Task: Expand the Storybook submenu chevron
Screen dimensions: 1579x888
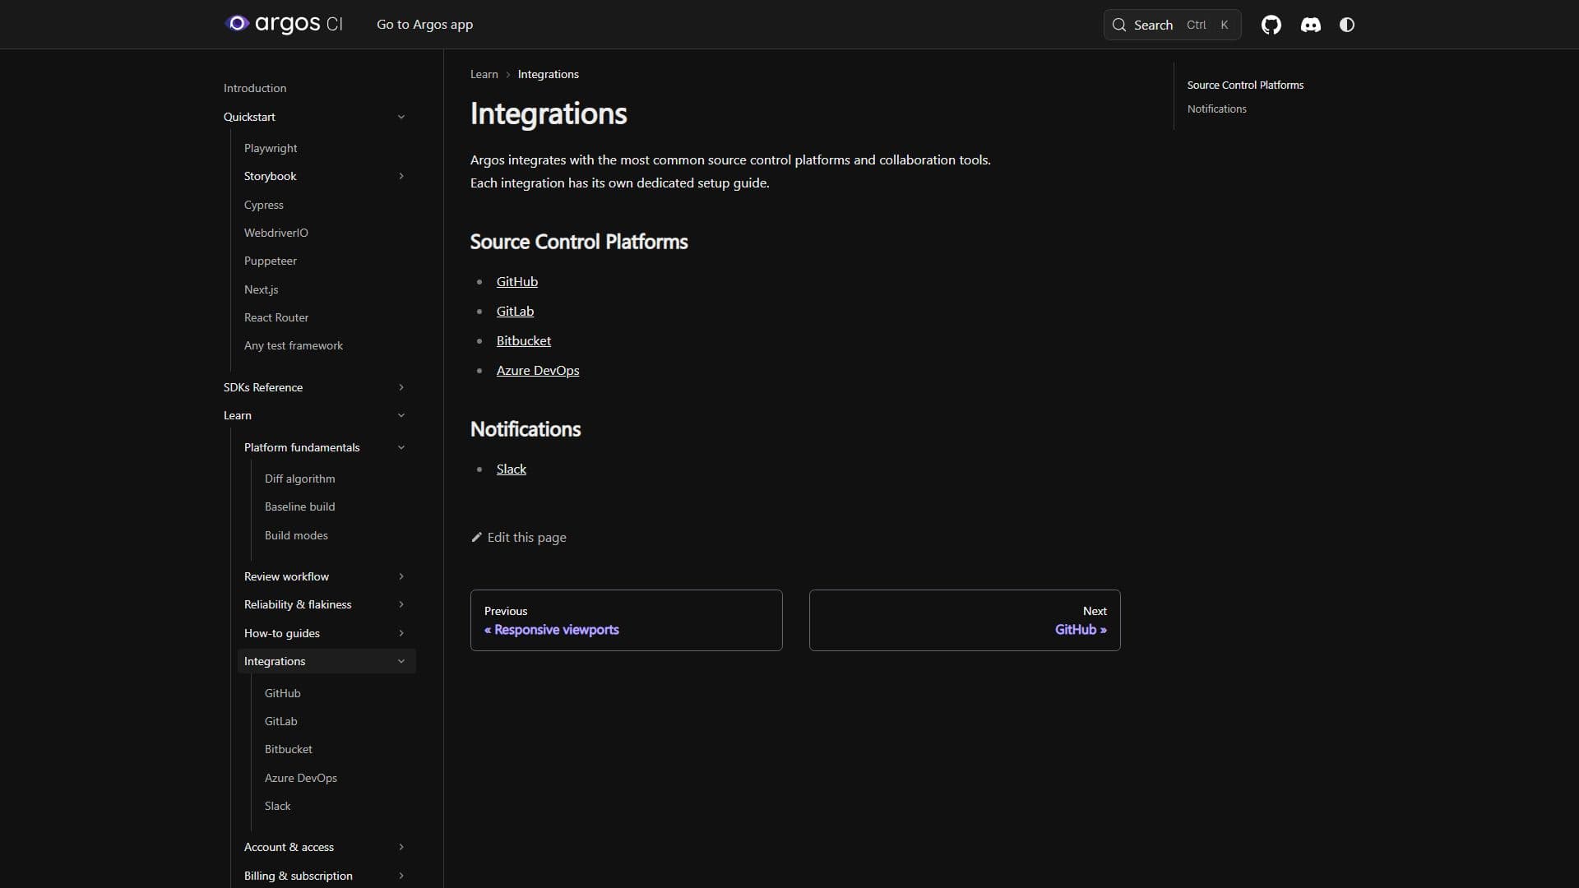Action: [x=401, y=176]
